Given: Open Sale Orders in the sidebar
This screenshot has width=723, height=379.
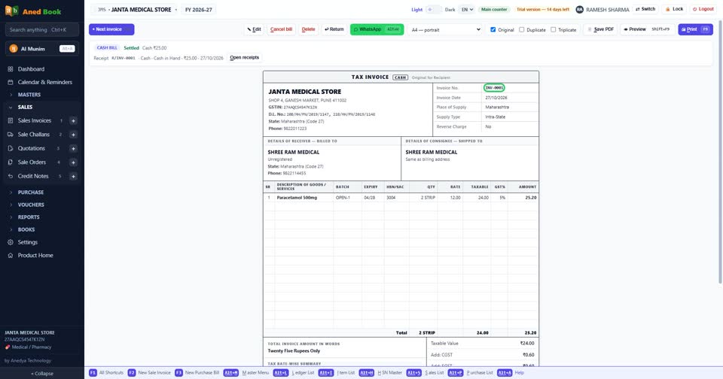Looking at the screenshot, I should [32, 162].
